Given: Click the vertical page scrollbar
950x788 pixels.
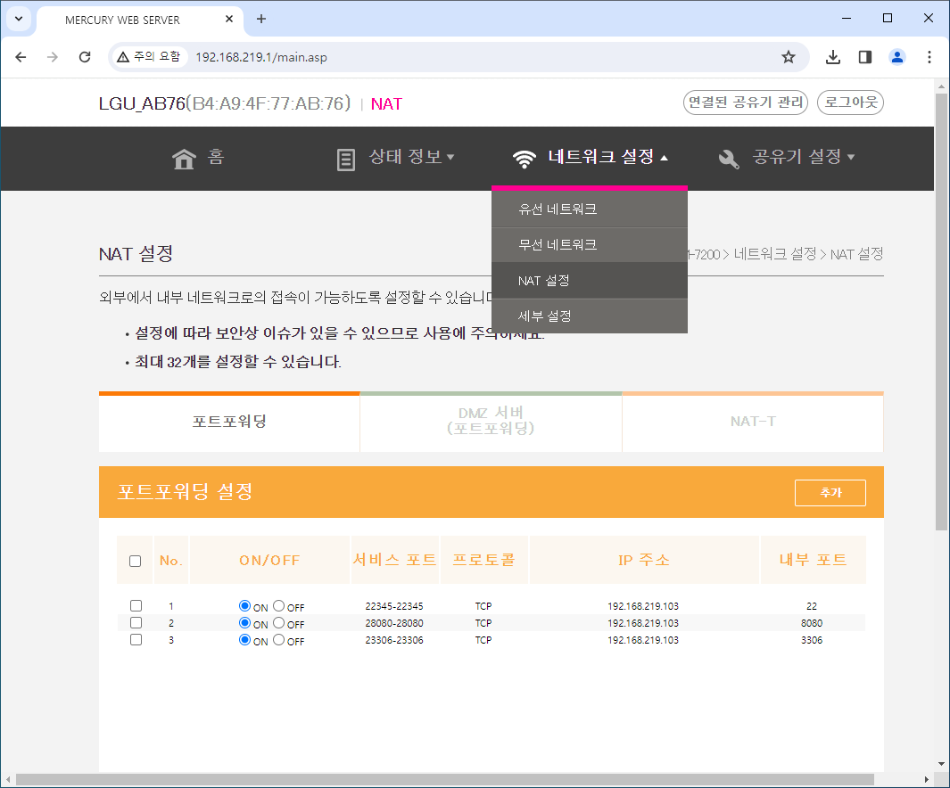Looking at the screenshot, I should [x=941, y=312].
